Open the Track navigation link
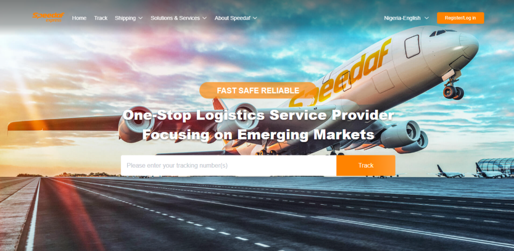 coord(100,18)
